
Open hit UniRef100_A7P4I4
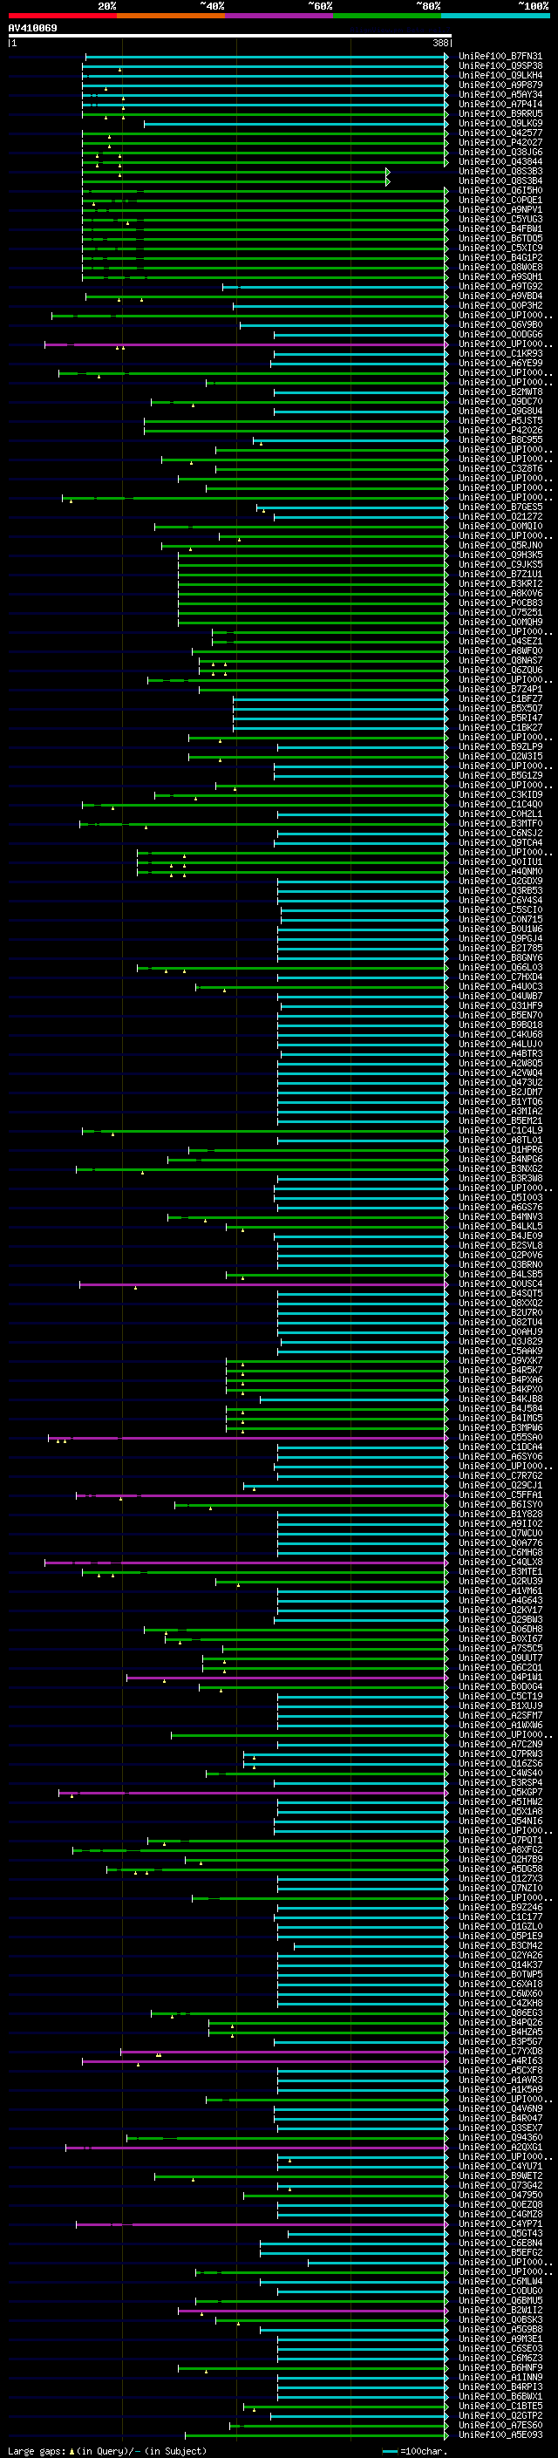500,104
